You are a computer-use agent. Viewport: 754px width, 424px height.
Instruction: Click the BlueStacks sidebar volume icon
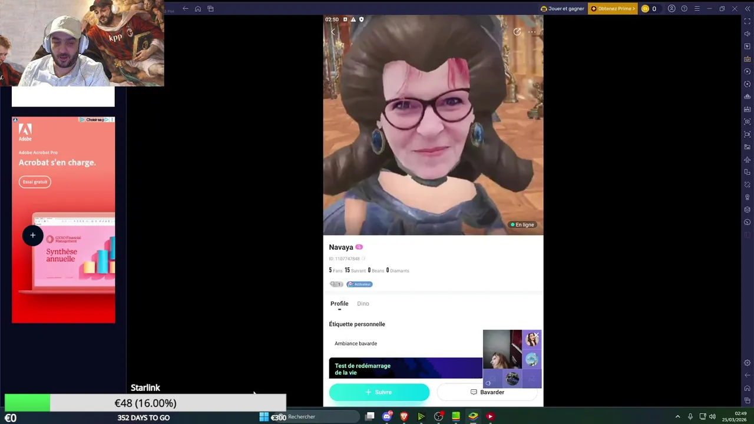pos(748,34)
